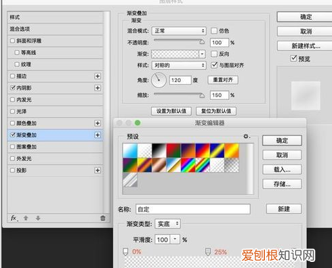The image size is (332, 268).
Task: Enable the 纹理 checkbox
Action: click(17, 64)
